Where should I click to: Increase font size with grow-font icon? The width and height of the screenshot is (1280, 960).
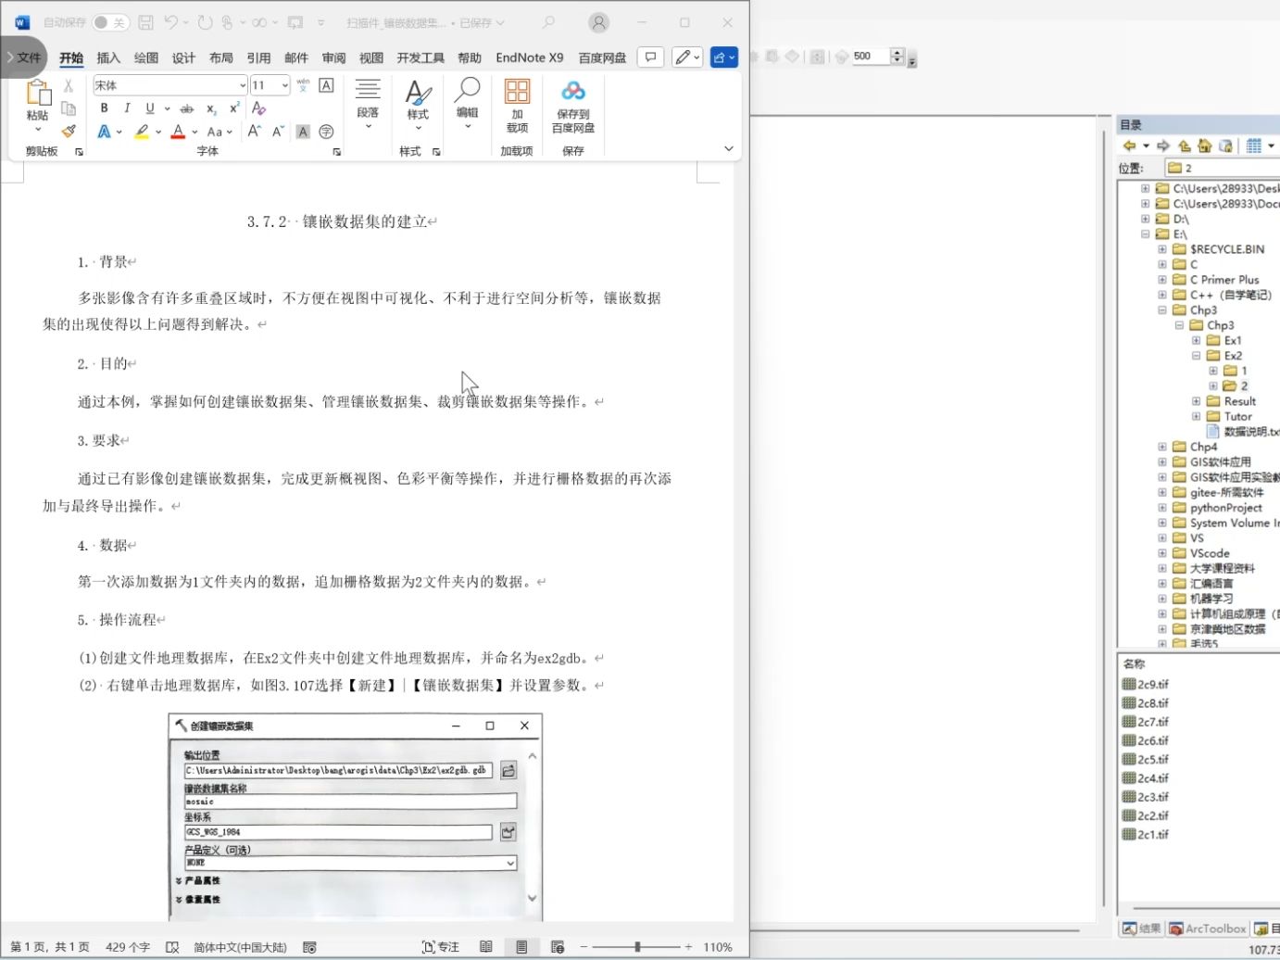[x=255, y=132]
